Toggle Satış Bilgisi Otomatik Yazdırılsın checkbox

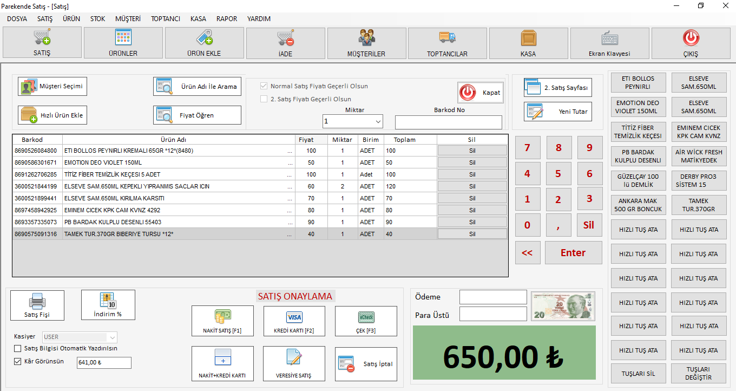18,349
